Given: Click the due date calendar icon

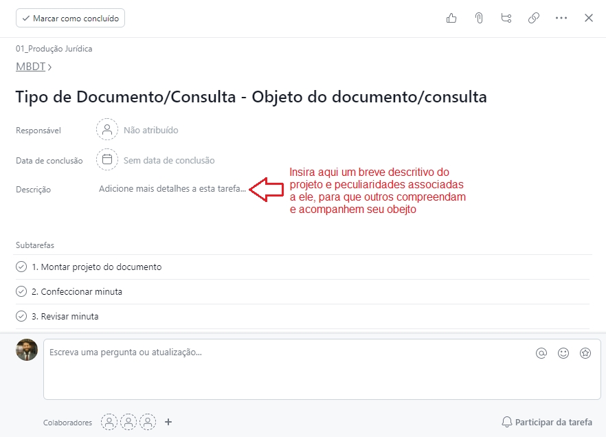Looking at the screenshot, I should click(x=107, y=160).
